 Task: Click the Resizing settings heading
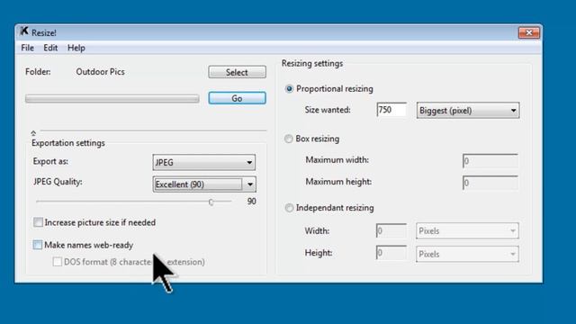coord(312,63)
